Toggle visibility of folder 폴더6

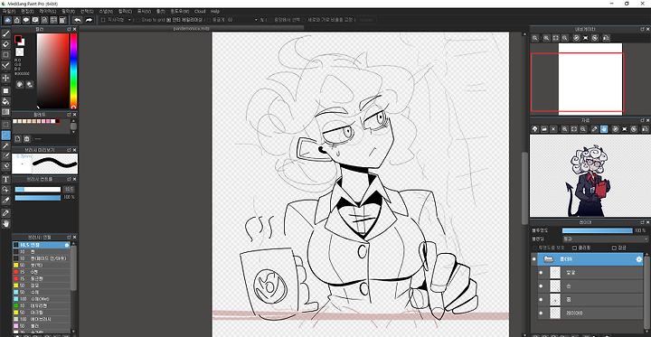pyautogui.click(x=534, y=259)
